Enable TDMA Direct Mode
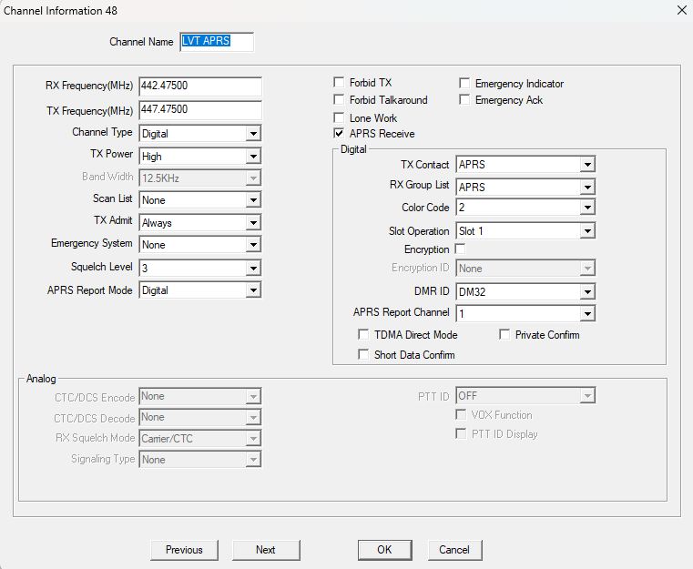The height and width of the screenshot is (569, 693). click(x=364, y=335)
